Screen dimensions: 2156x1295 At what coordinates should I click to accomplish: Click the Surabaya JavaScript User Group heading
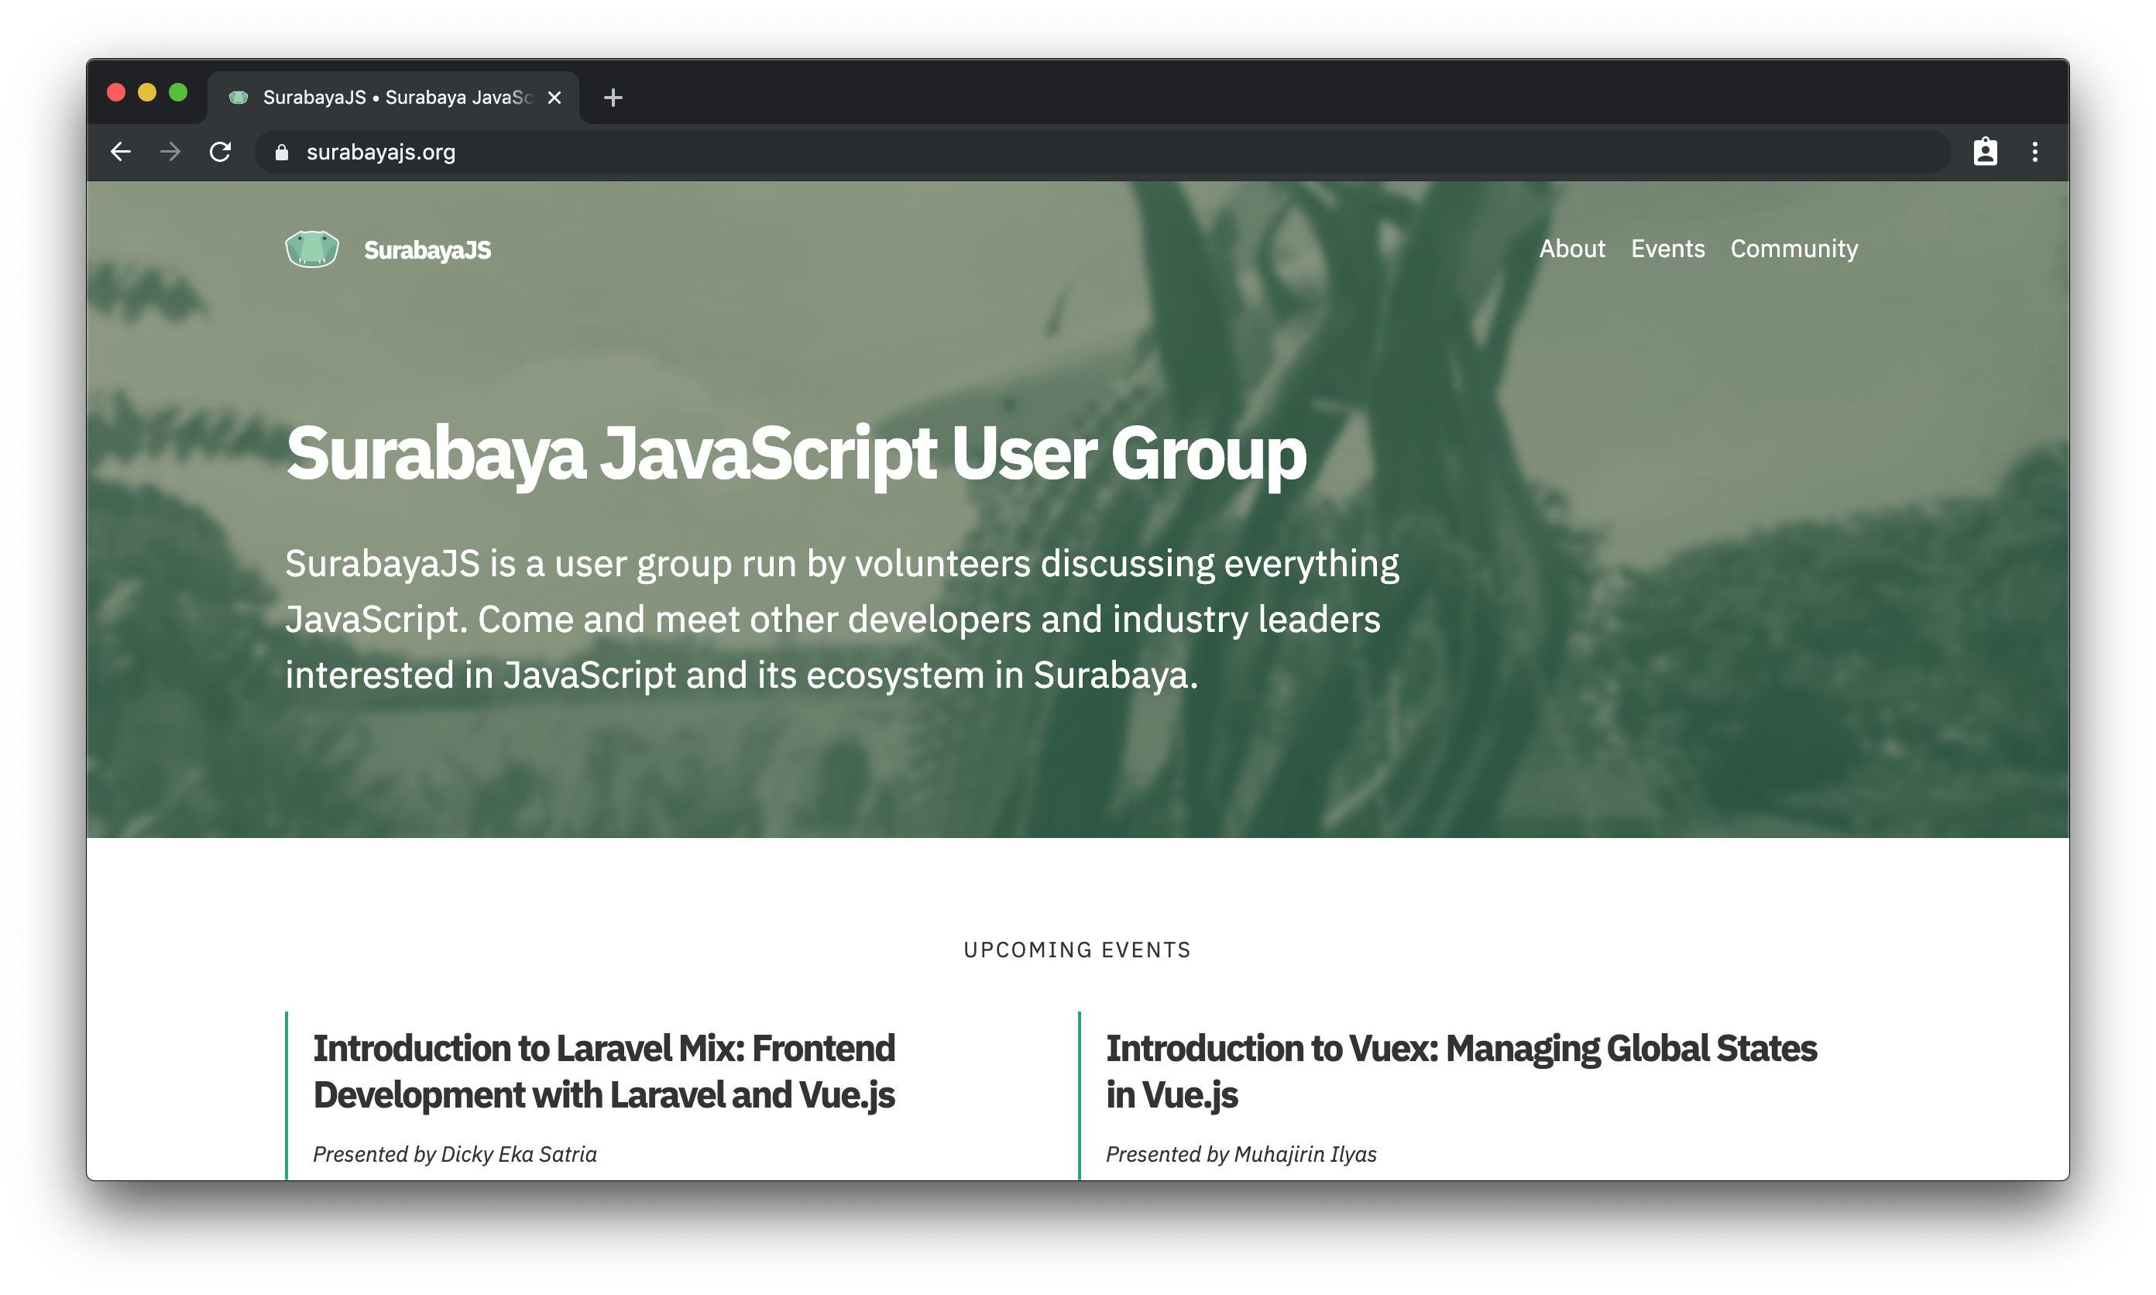(x=796, y=454)
